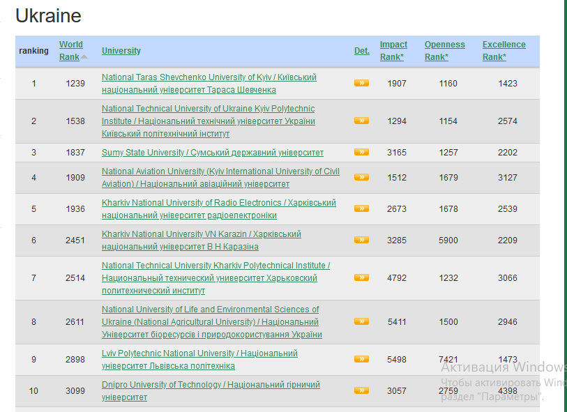This screenshot has height=412, width=567.
Task: Click details arrow icon for Sumy State University
Action: point(361,152)
